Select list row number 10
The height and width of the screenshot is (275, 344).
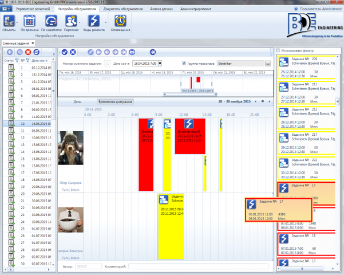click(x=27, y=124)
